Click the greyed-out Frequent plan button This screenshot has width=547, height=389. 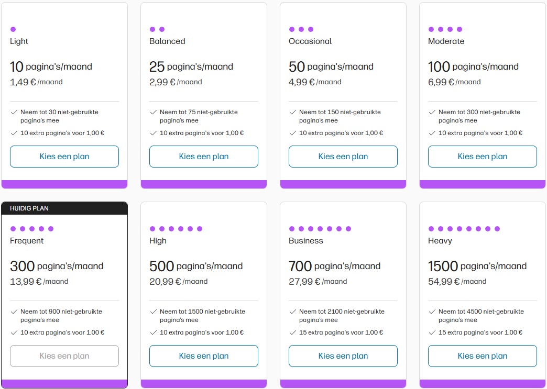click(x=64, y=356)
